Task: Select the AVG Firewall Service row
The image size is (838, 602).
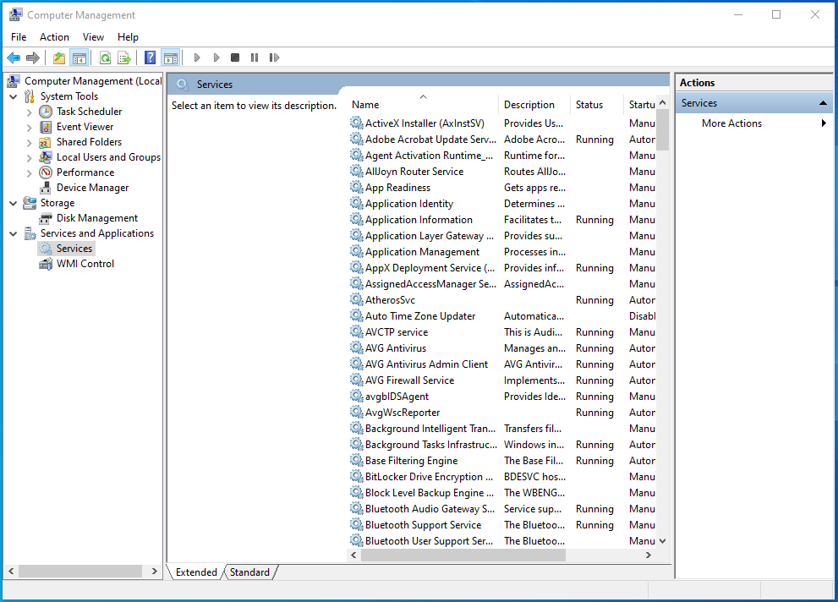Action: (502, 380)
